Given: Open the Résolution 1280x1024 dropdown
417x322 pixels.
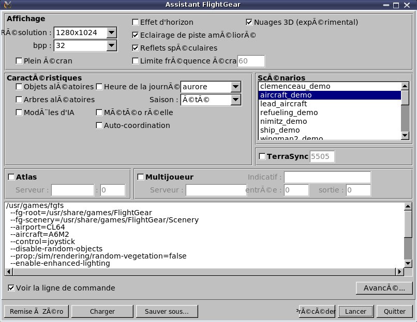Looking at the screenshot, I should pos(112,33).
